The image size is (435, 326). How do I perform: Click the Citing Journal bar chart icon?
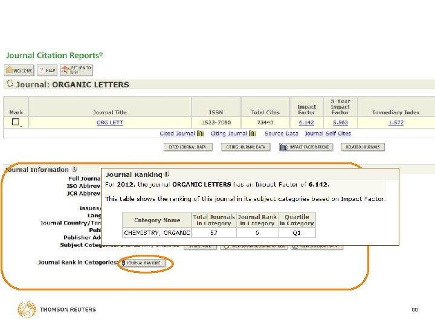coord(253,133)
